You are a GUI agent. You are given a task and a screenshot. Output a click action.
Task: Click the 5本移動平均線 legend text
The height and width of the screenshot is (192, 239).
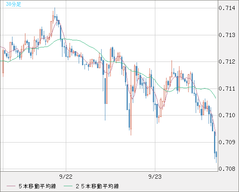(x=37, y=186)
